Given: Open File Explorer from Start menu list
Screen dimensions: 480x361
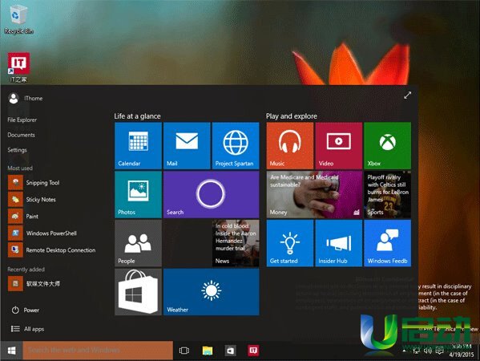Looking at the screenshot, I should point(22,120).
